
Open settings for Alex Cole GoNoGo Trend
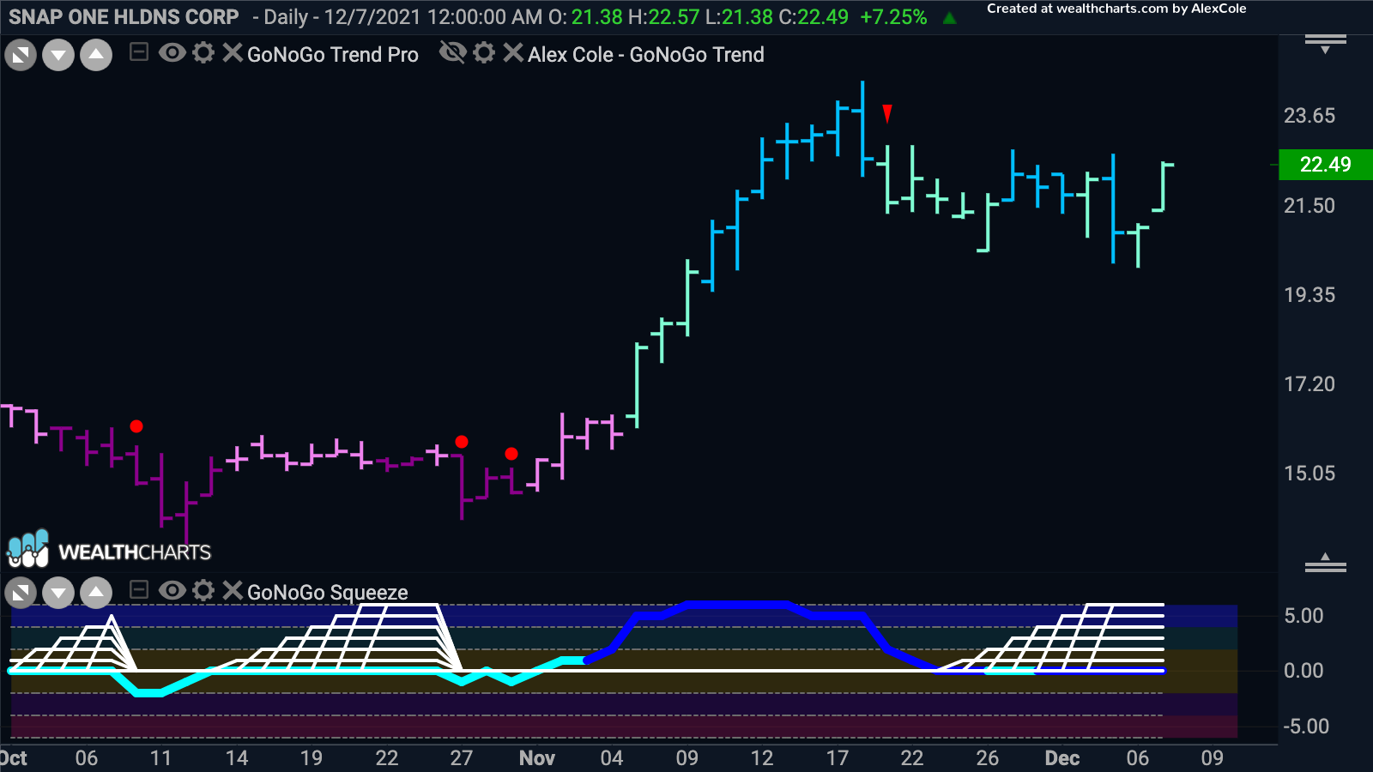tap(484, 53)
